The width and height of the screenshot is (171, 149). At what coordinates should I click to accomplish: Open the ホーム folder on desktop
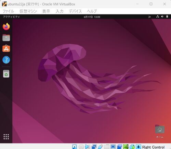pyautogui.click(x=160, y=131)
